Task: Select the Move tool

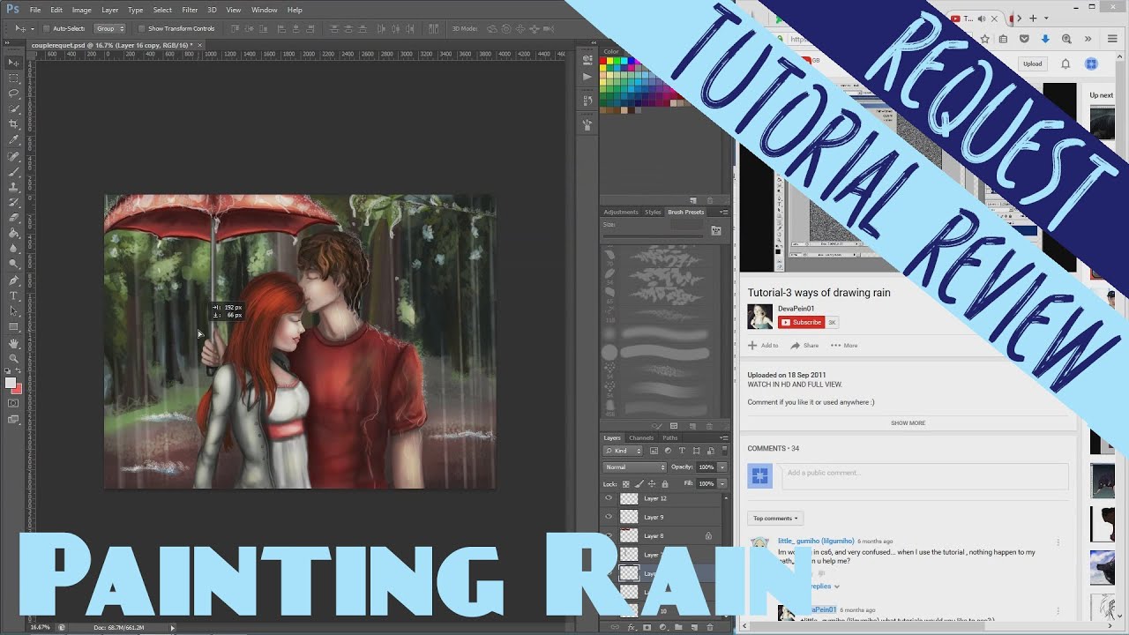Action: [x=13, y=63]
